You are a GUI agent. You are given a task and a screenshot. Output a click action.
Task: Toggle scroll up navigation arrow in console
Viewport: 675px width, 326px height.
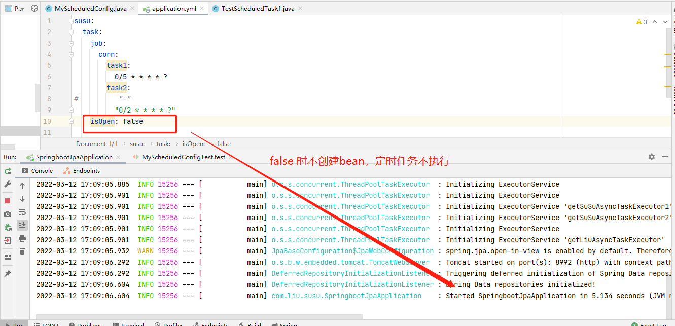point(21,186)
